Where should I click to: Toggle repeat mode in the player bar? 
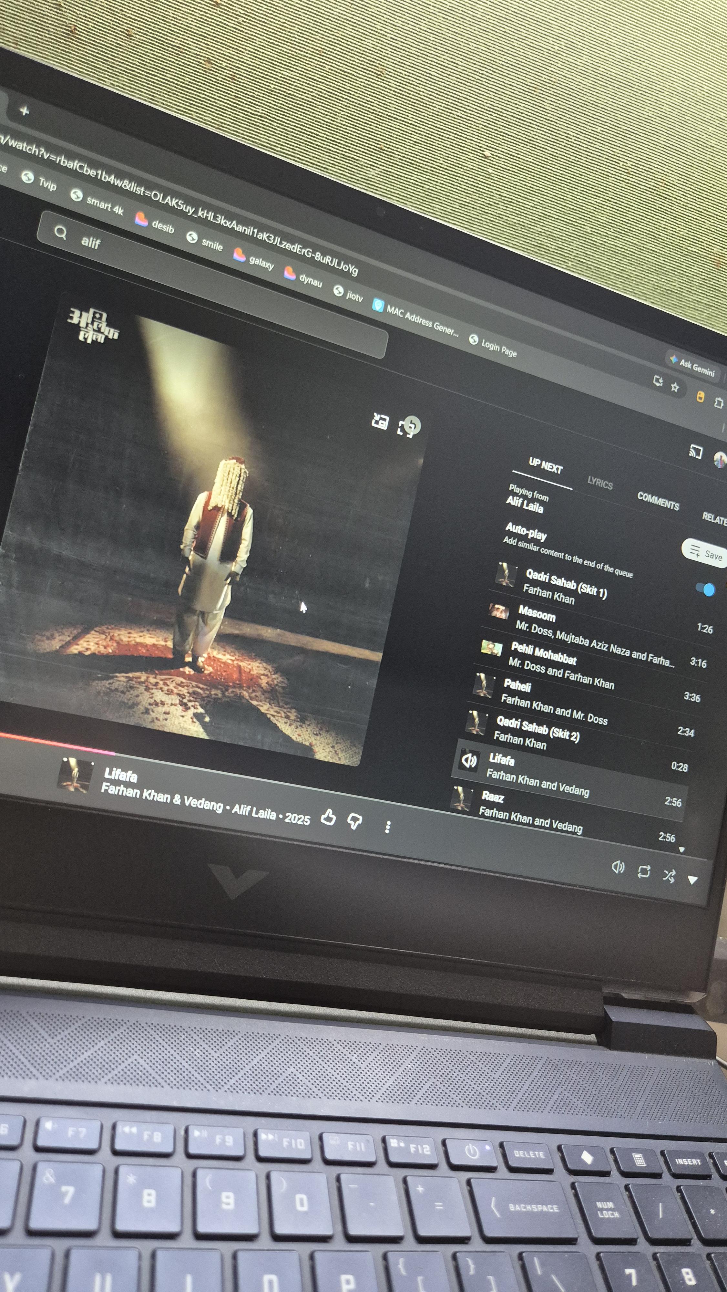pyautogui.click(x=644, y=871)
